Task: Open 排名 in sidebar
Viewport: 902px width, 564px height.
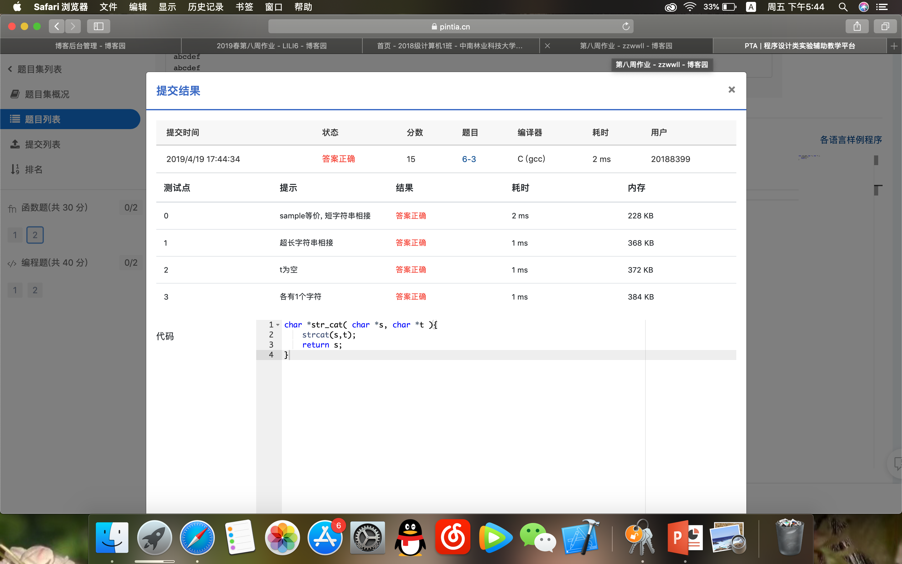Action: (26, 170)
